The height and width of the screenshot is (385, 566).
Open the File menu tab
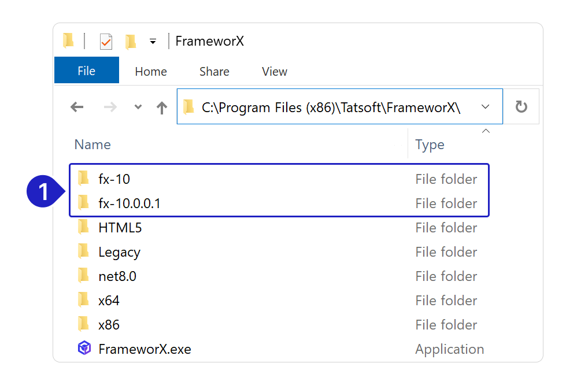86,71
